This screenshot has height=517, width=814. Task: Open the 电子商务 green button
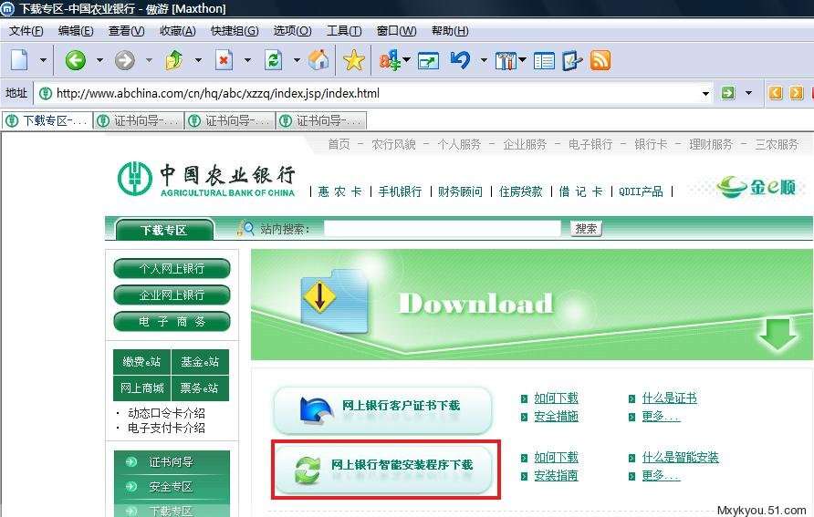coord(172,322)
